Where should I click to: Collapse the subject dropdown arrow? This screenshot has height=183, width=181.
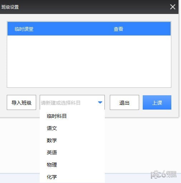click(x=100, y=102)
